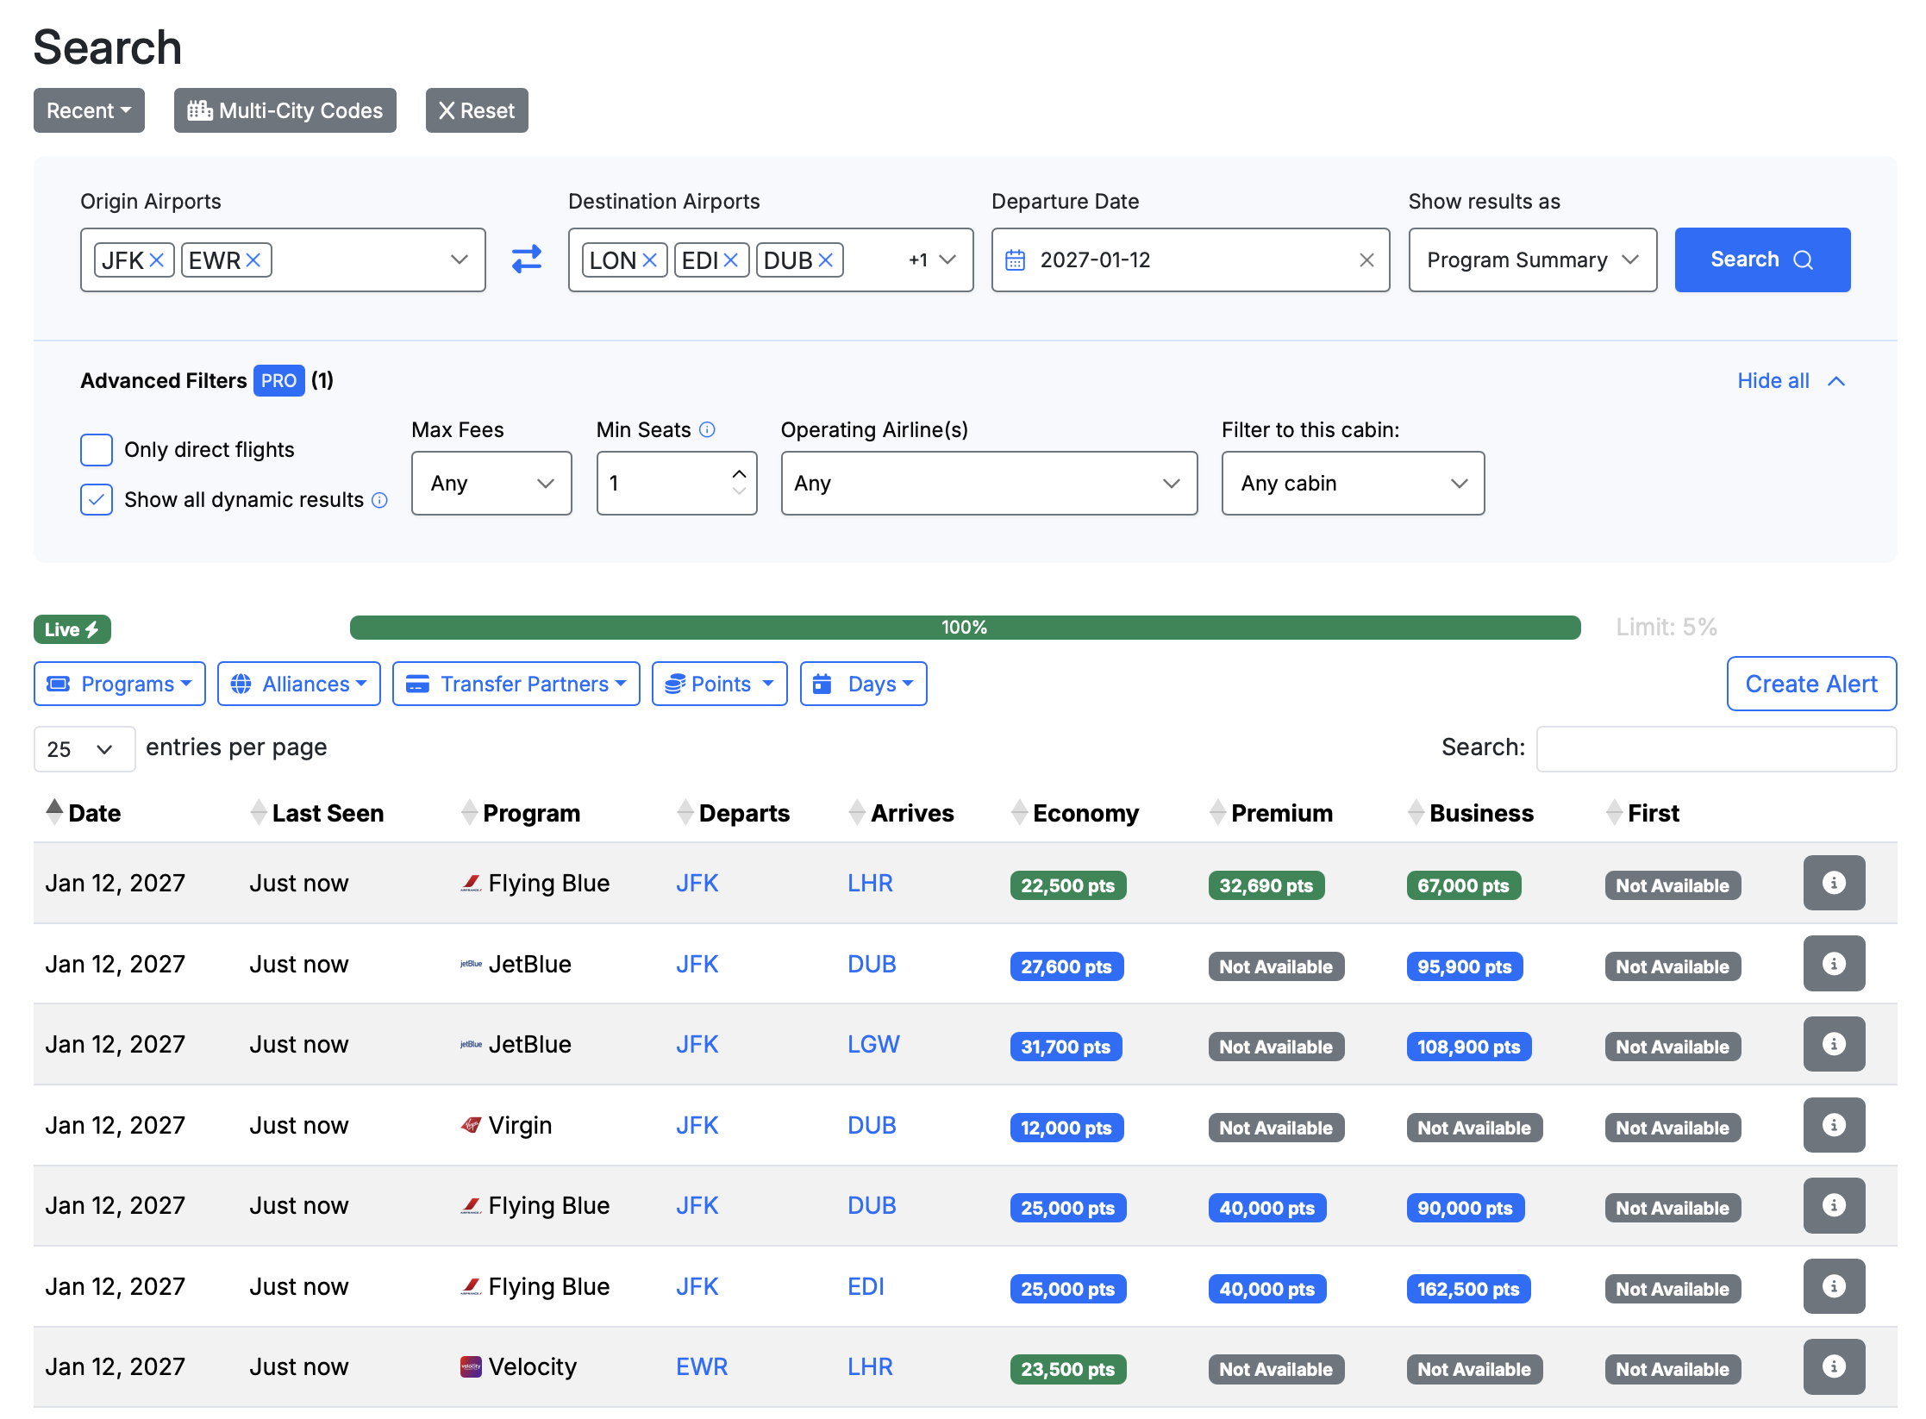
Task: Click the blue Search button
Action: 1762,259
